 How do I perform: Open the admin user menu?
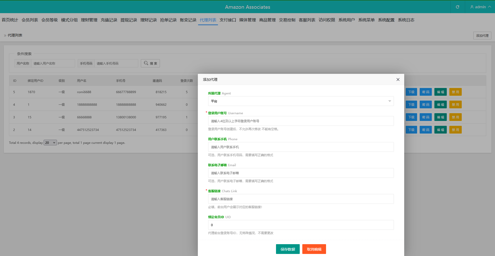tap(480, 7)
